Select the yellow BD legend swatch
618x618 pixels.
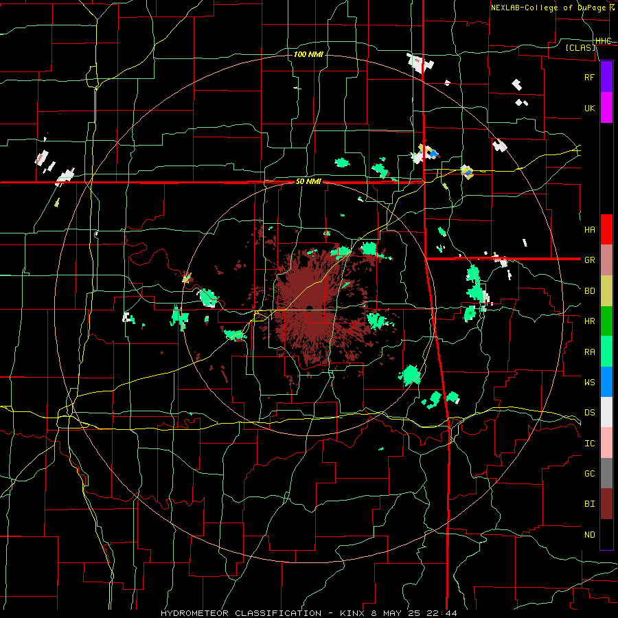606,290
